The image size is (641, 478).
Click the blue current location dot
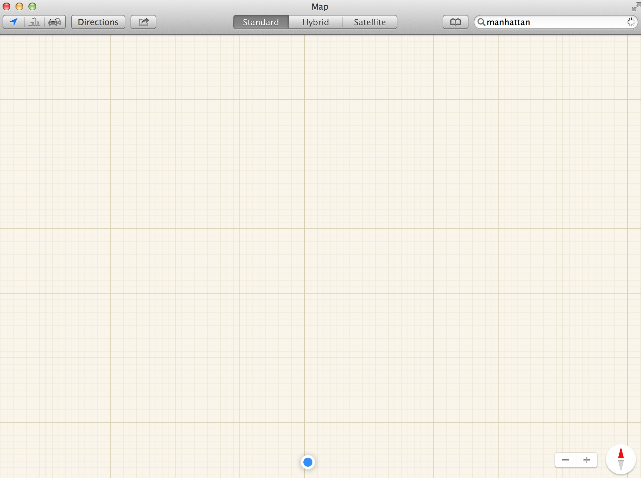(x=308, y=462)
